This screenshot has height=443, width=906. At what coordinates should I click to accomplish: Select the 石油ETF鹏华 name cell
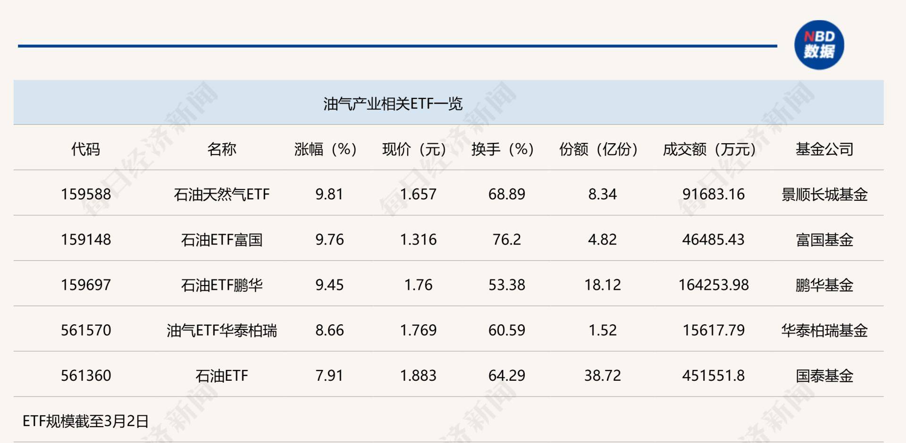point(221,285)
